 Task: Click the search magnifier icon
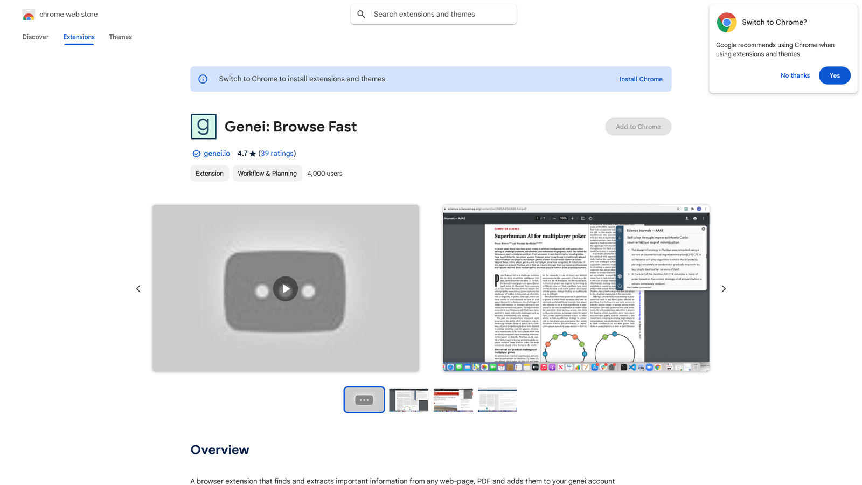(x=362, y=15)
